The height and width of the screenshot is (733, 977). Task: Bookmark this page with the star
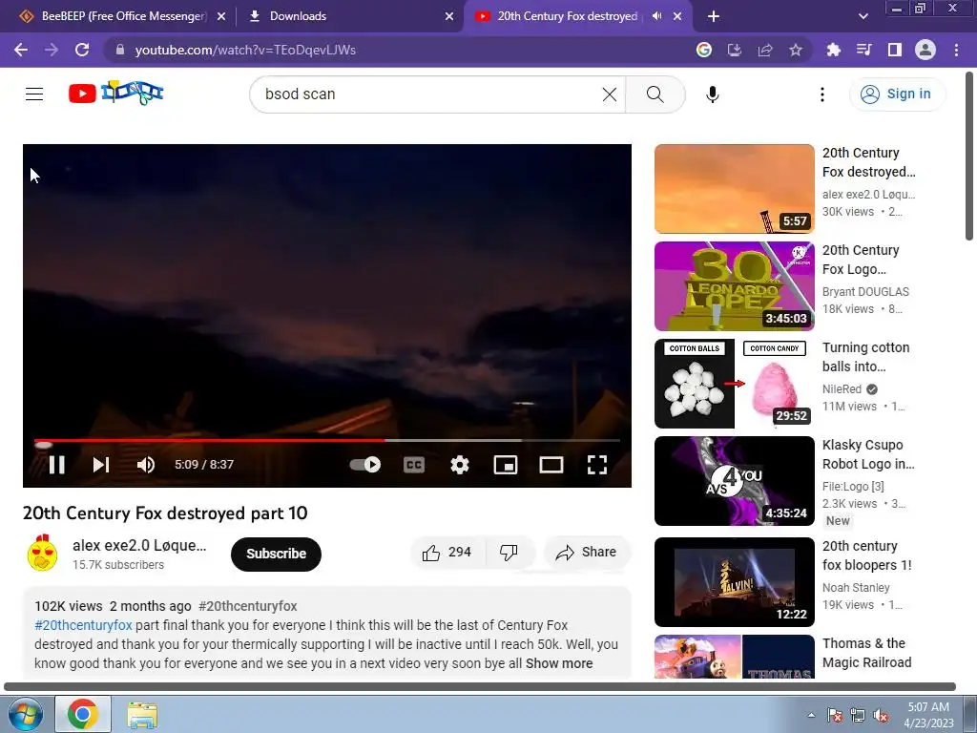(796, 50)
